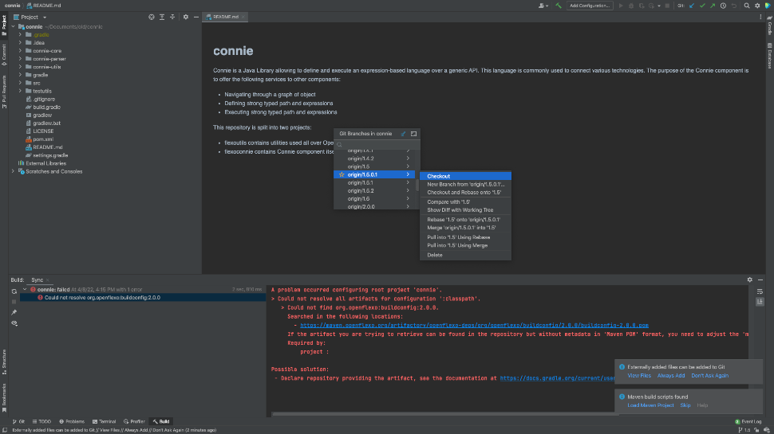Click Select Opened File target icon
Viewport: 774px width, 434px height.
tap(152, 17)
